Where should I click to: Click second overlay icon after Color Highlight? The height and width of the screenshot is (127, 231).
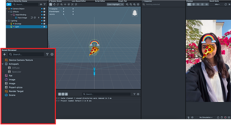pyautogui.click(x=131, y=4)
